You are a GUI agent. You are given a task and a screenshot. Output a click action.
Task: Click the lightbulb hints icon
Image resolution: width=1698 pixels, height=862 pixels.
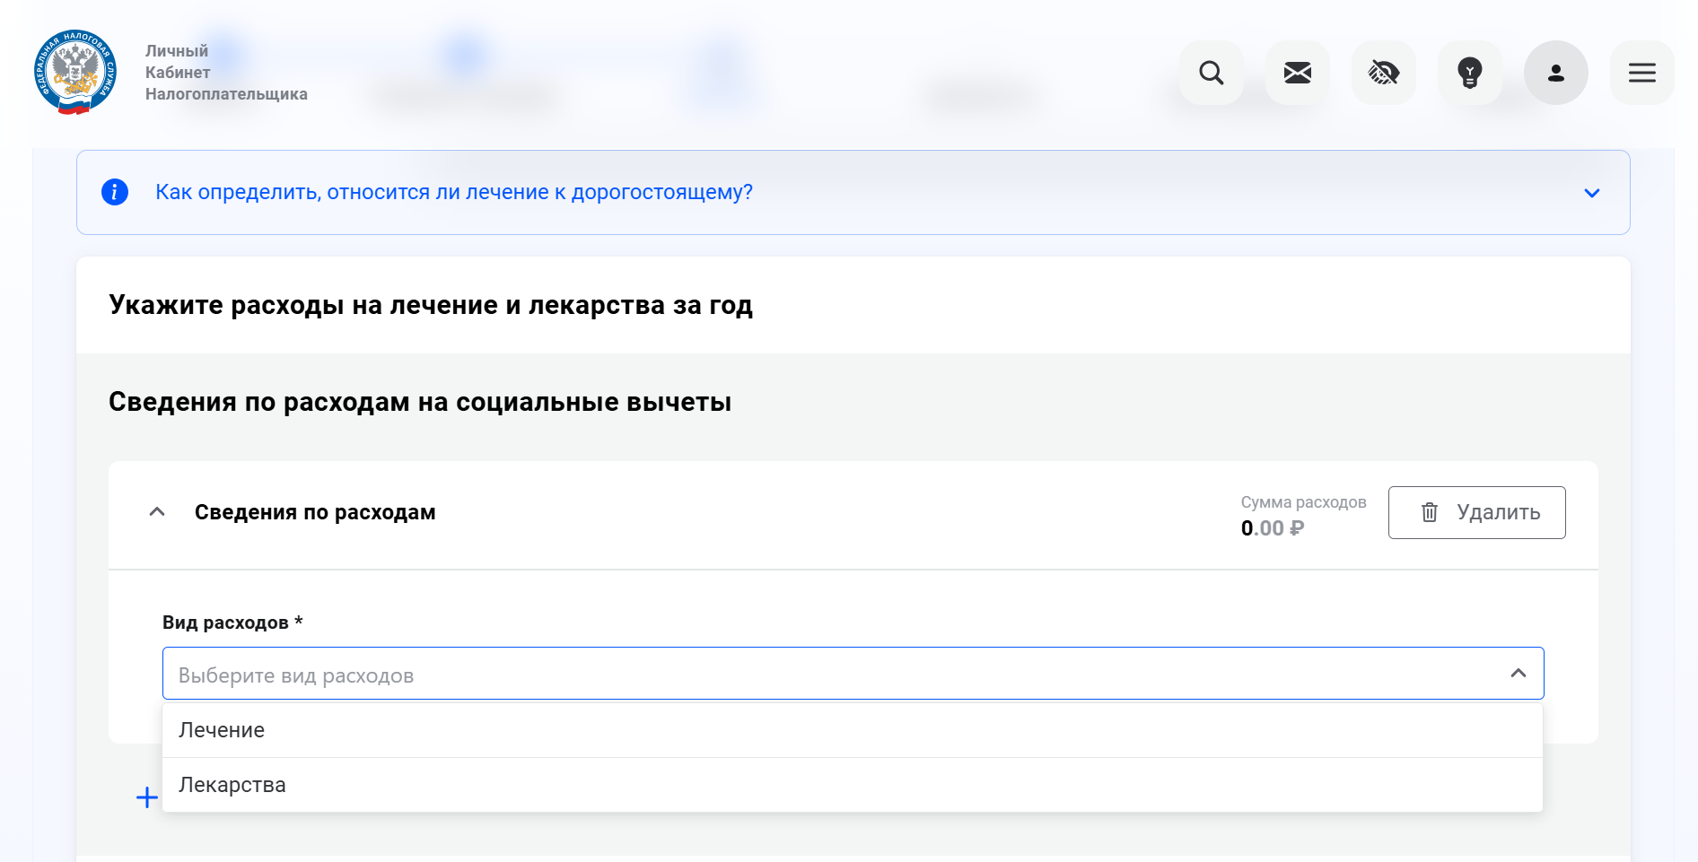1469,73
